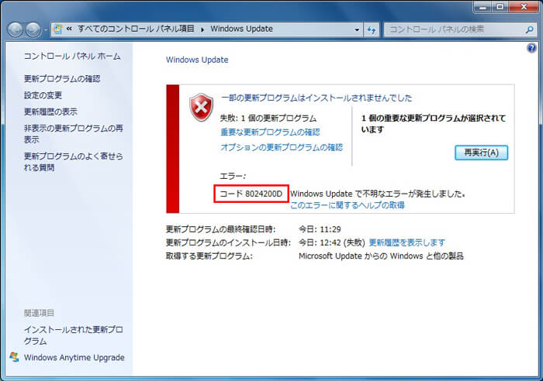Click the text 1 個の重要な更新プログラムが選択されています
The height and width of the screenshot is (381, 543).
pyautogui.click(x=434, y=123)
